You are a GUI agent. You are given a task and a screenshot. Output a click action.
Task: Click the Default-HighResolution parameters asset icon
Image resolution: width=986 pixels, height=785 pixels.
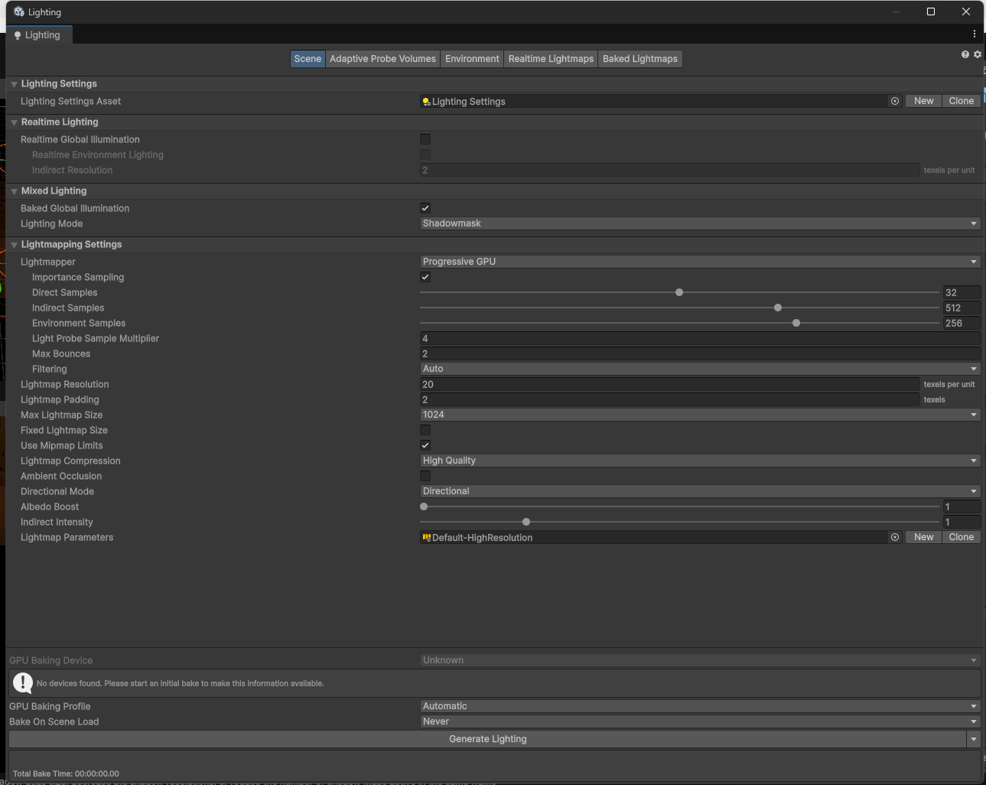coord(426,537)
